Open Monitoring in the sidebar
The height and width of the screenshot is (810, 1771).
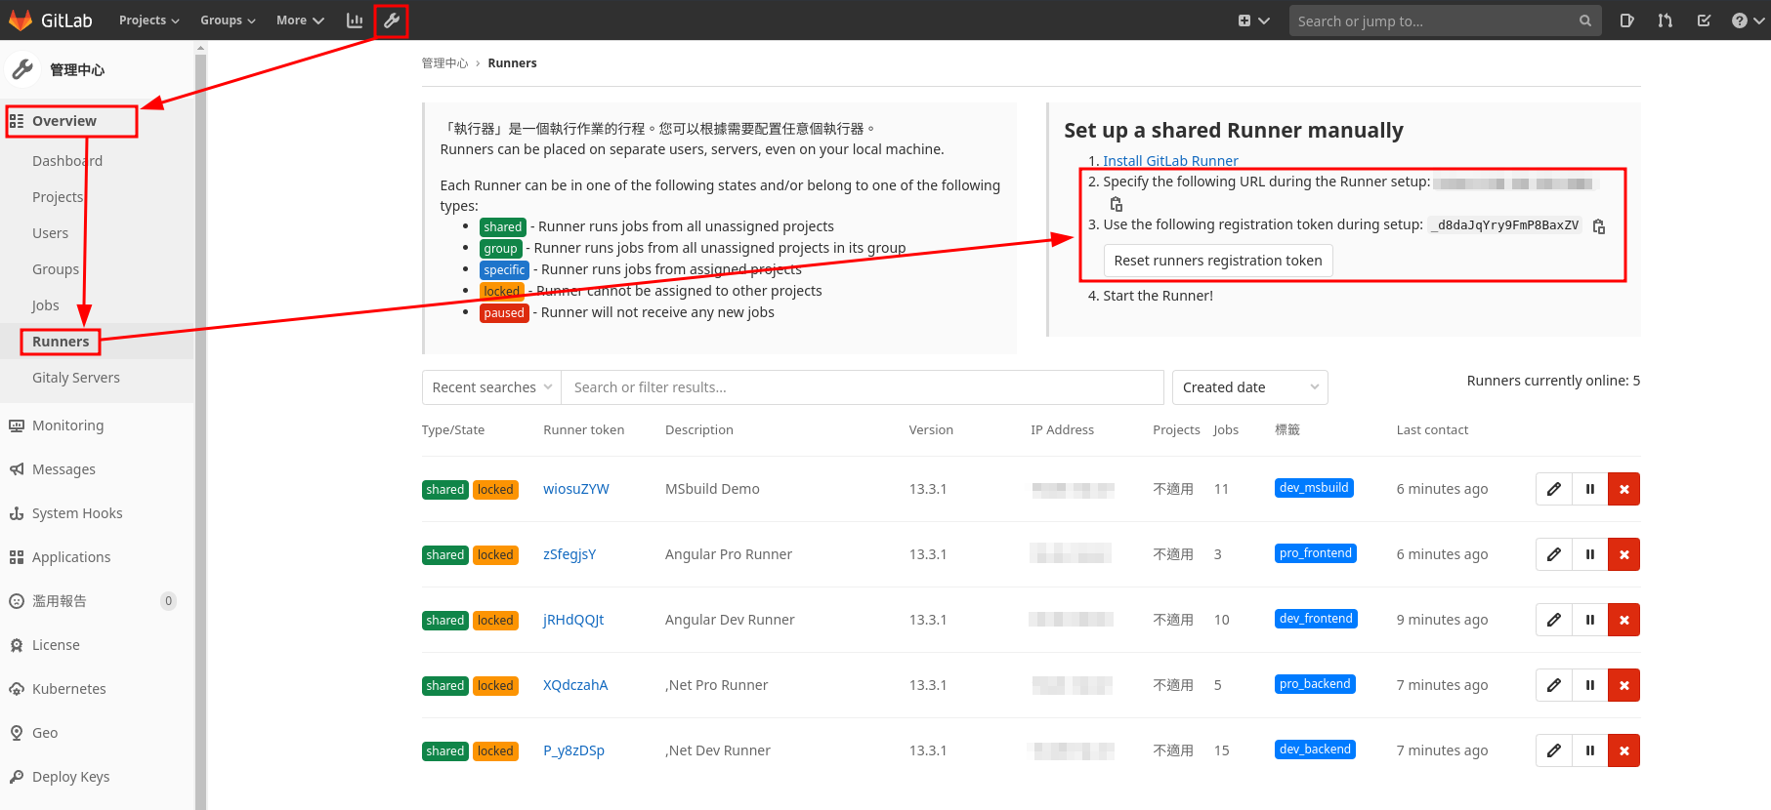point(67,425)
